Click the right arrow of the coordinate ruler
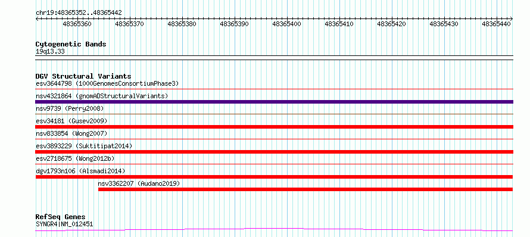Viewport: 530px width, 237px height. pyautogui.click(x=512, y=19)
